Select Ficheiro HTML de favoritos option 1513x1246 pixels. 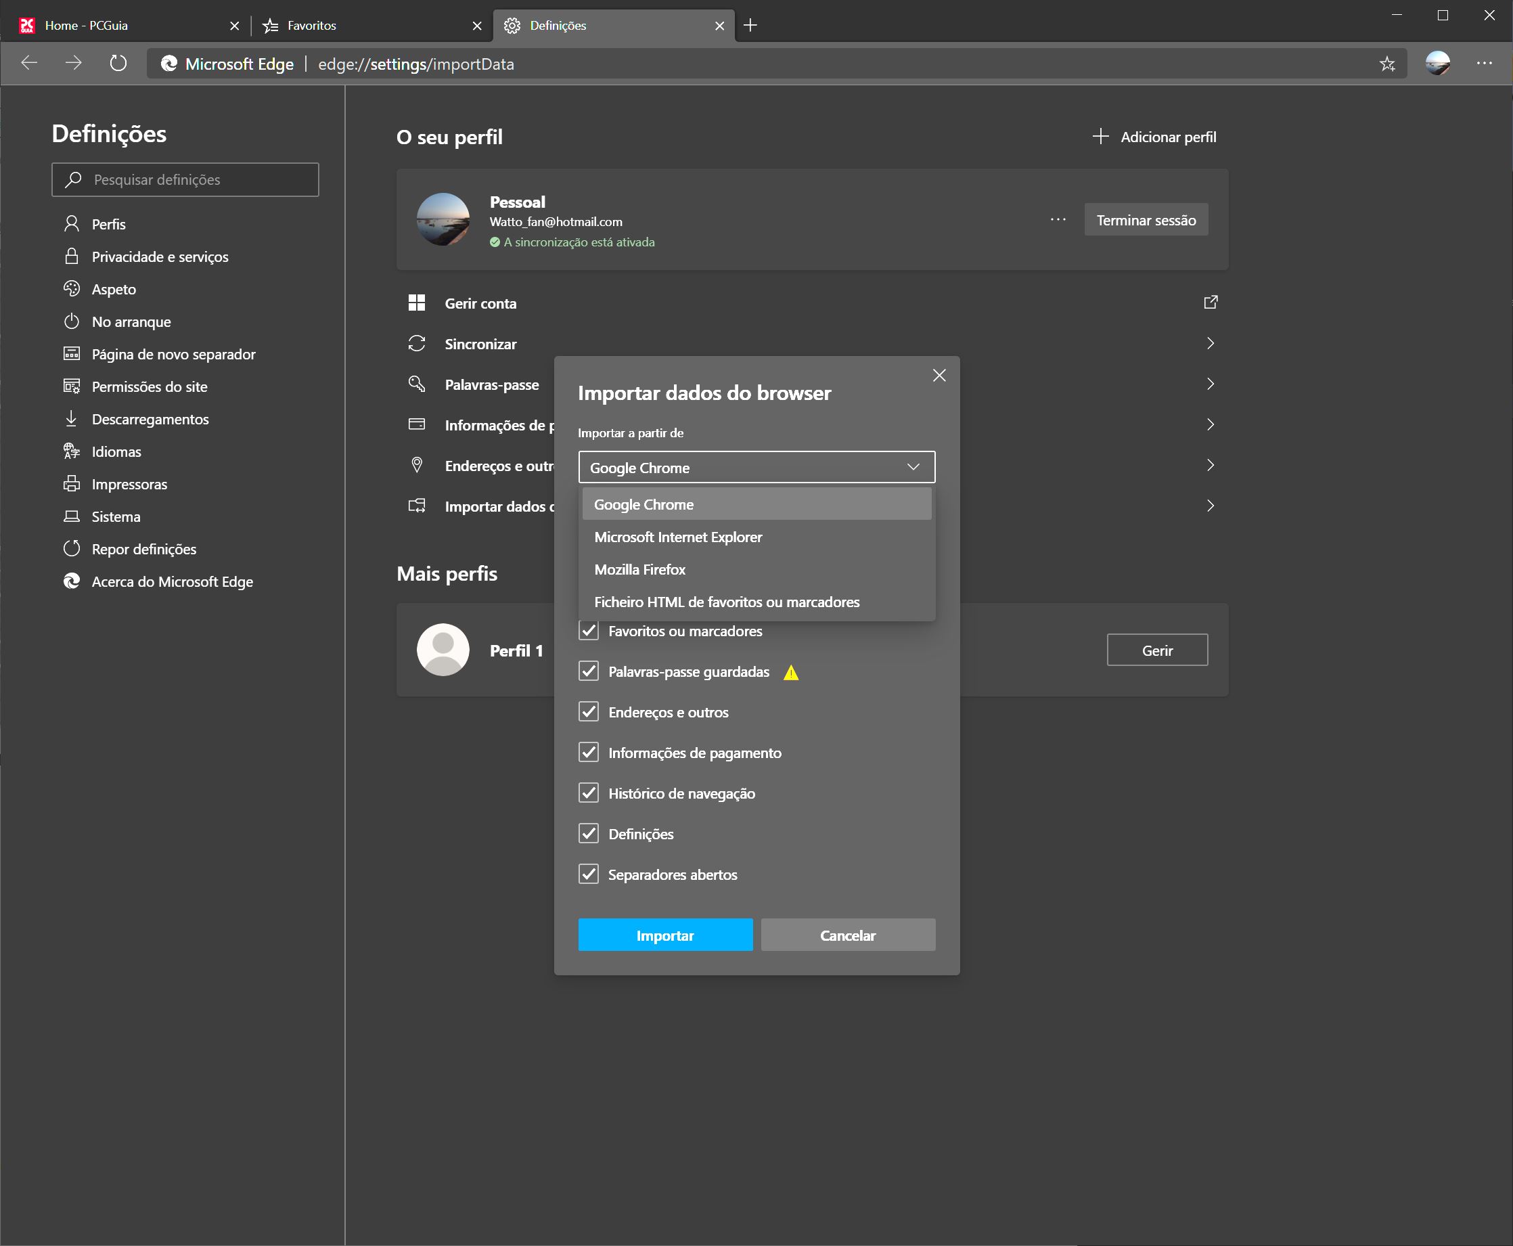pyautogui.click(x=756, y=602)
